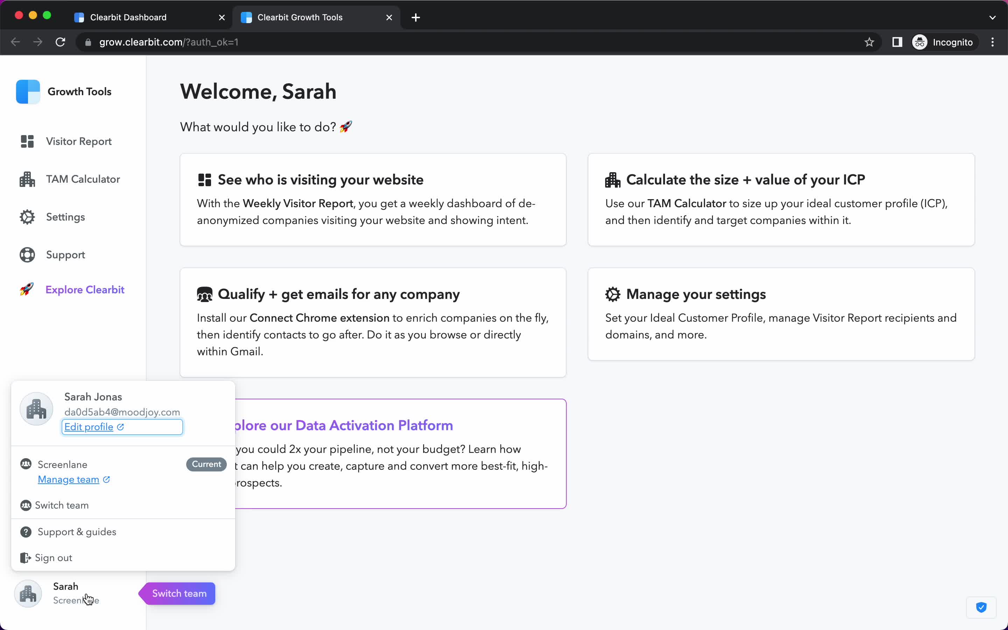Click the Growth Tools title text
The image size is (1008, 630).
(x=79, y=92)
